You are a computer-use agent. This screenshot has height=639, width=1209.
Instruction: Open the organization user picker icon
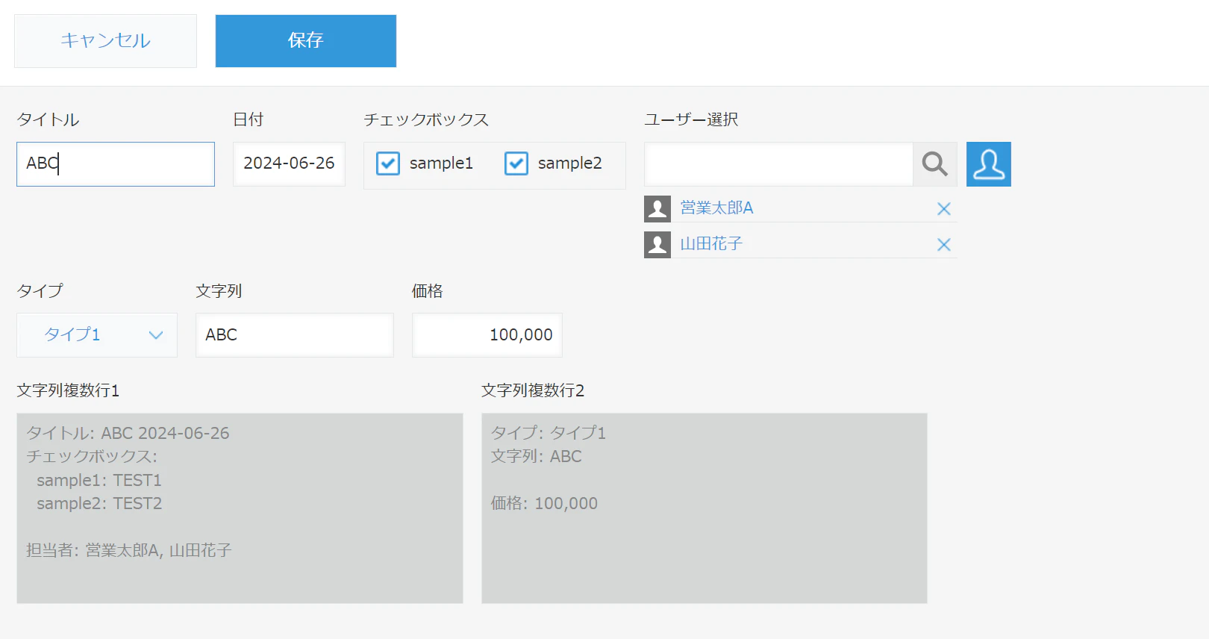coord(989,164)
